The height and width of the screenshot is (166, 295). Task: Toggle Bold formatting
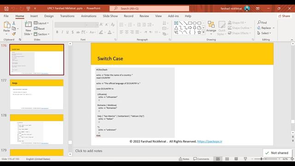57,32
